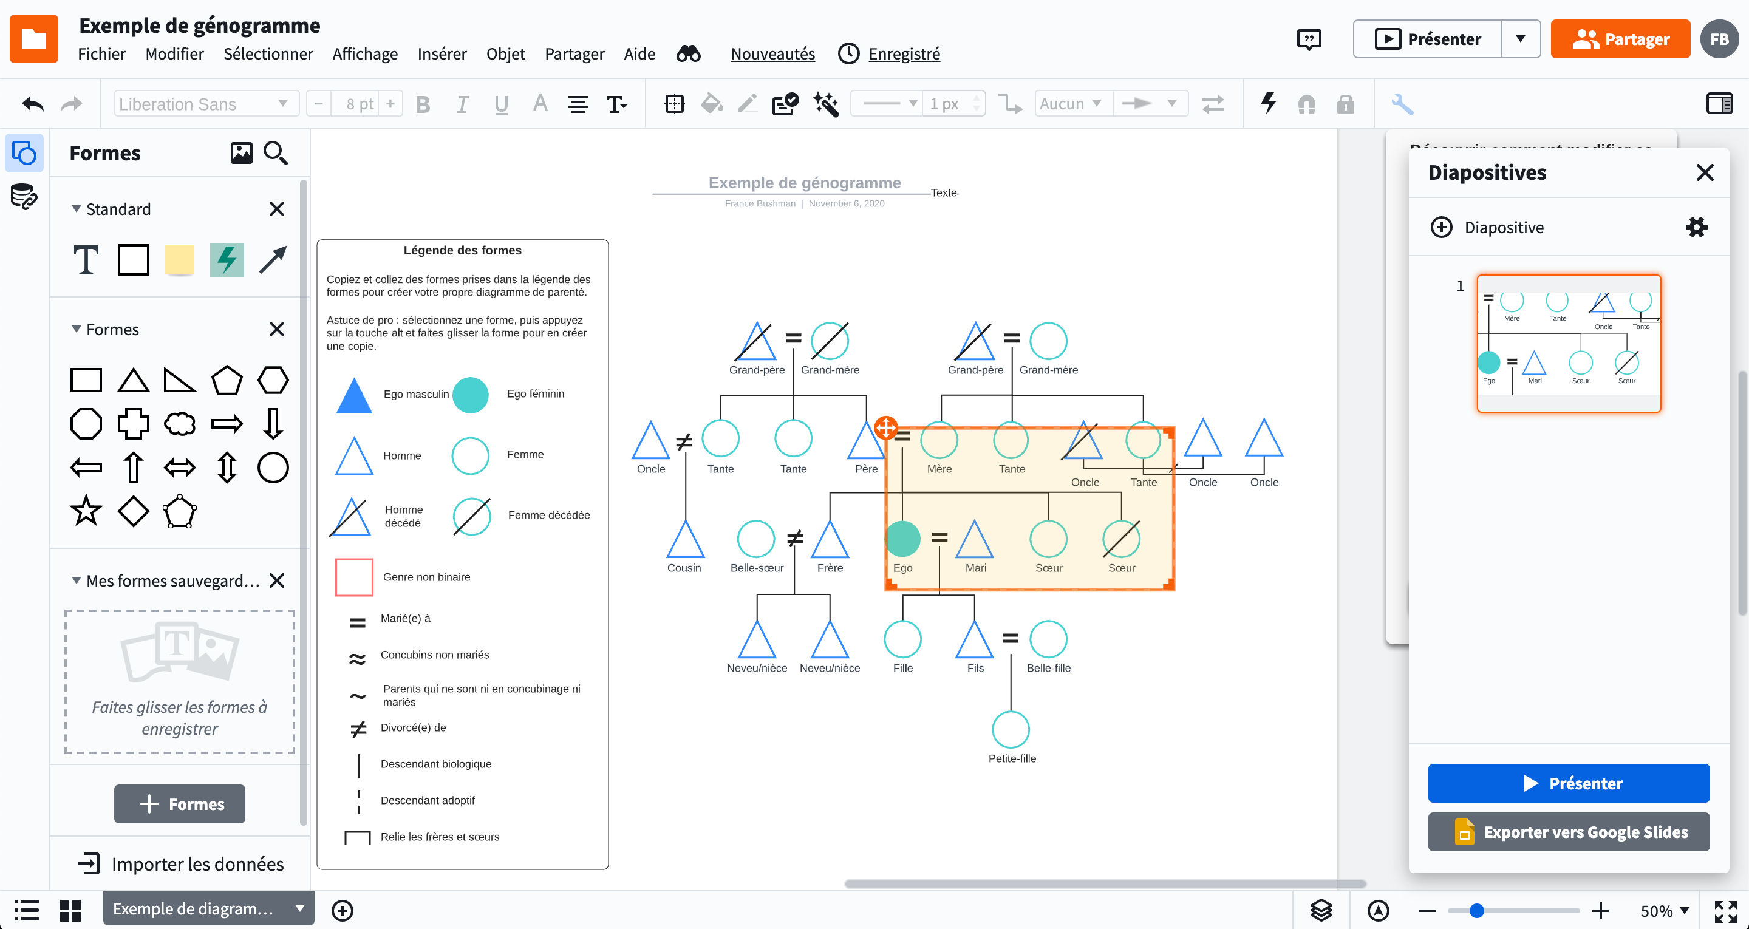Open the Insérer menu
The image size is (1749, 929).
coord(442,53)
